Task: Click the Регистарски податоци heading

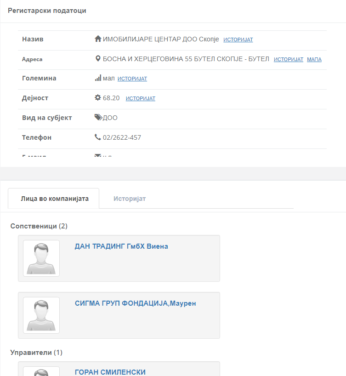Action: point(47,11)
